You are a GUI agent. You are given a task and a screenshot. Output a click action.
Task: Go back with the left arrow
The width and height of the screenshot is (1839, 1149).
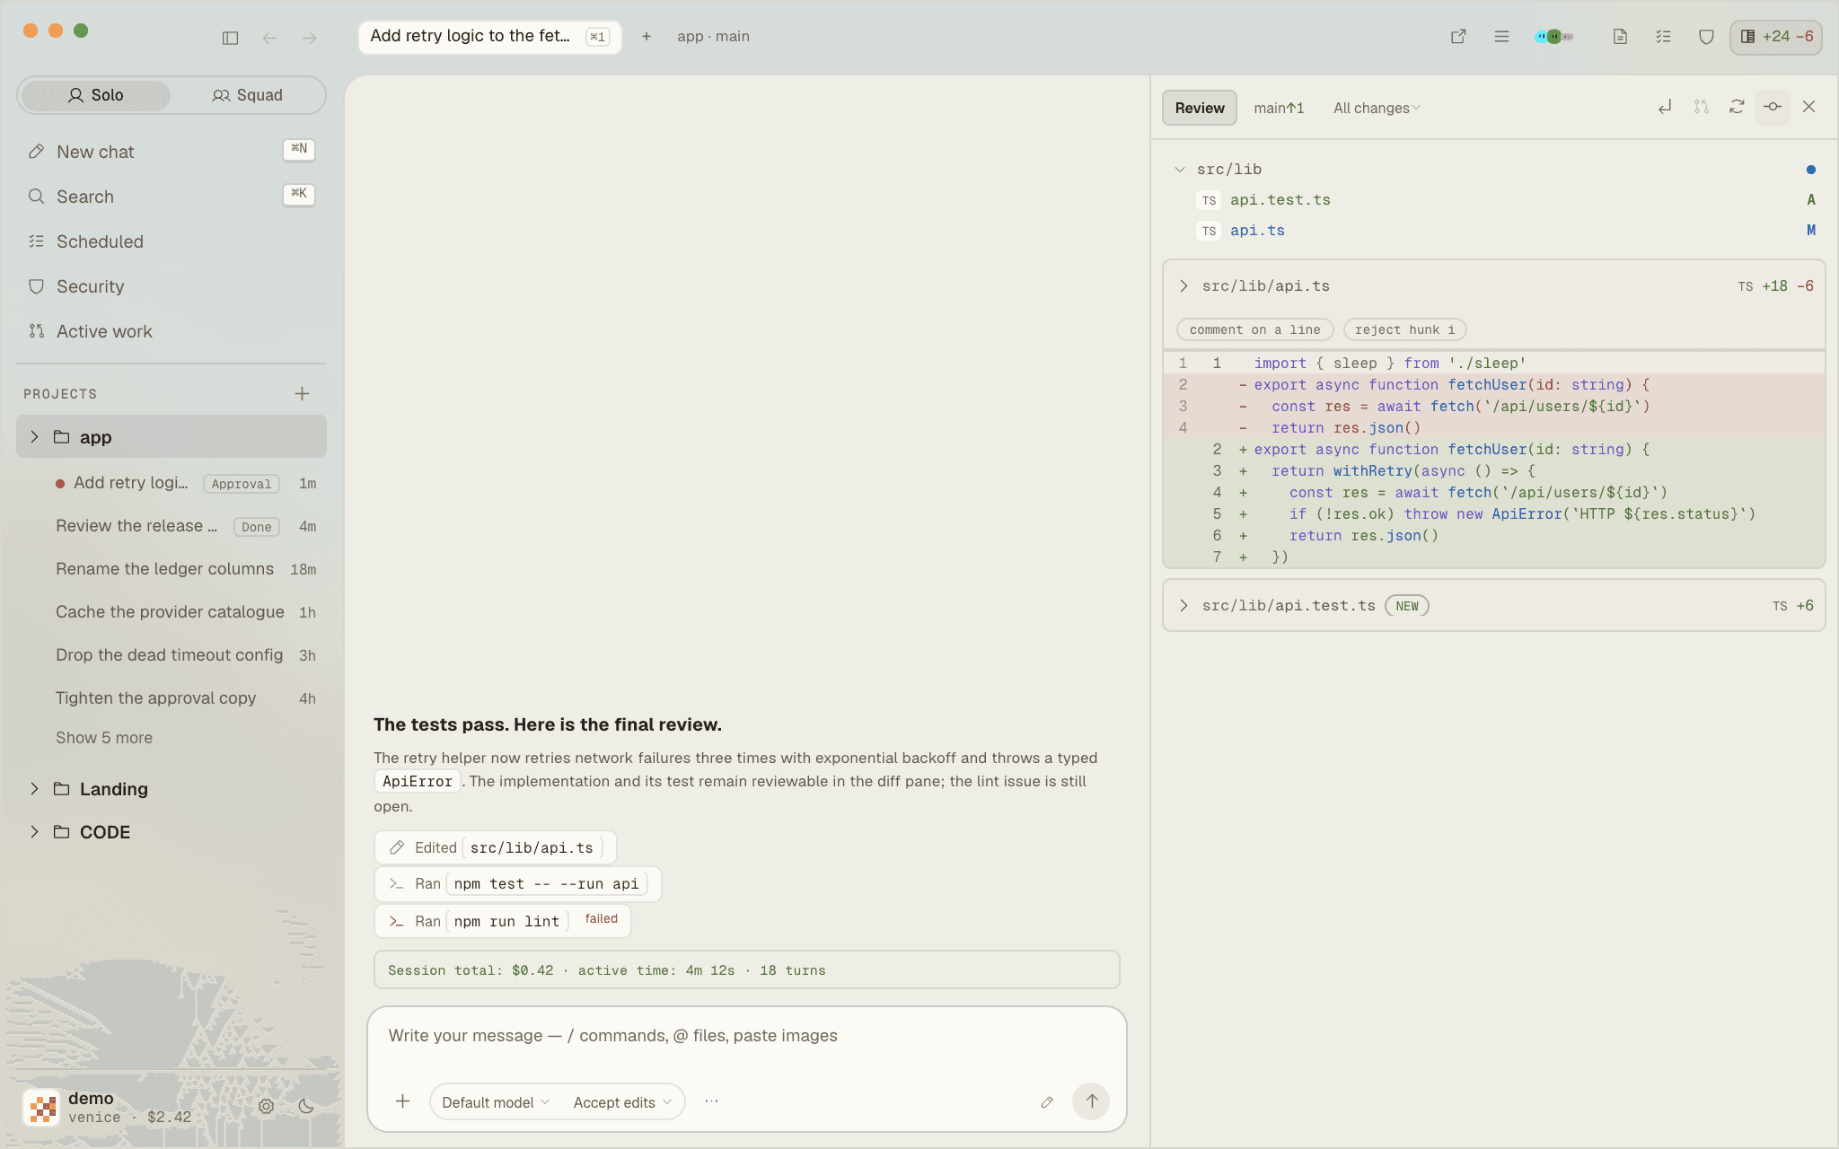point(269,38)
